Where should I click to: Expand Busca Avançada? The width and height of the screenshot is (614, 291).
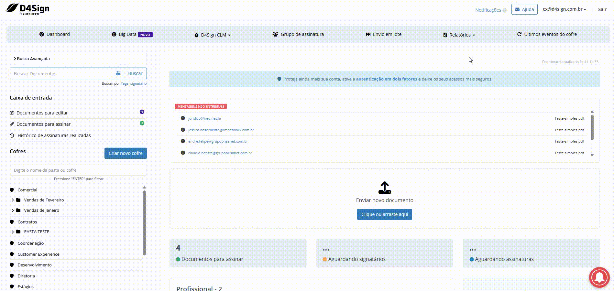point(78,59)
